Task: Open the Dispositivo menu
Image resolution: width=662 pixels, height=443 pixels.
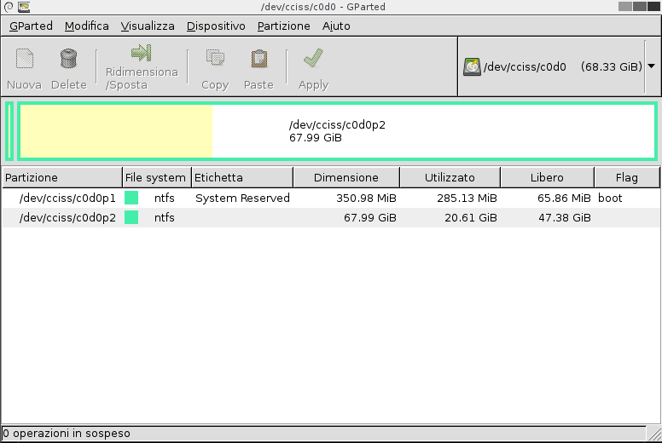Action: point(216,26)
